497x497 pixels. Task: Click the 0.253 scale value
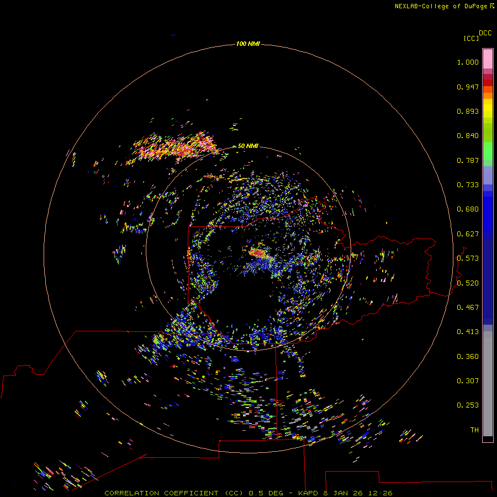[x=468, y=405]
